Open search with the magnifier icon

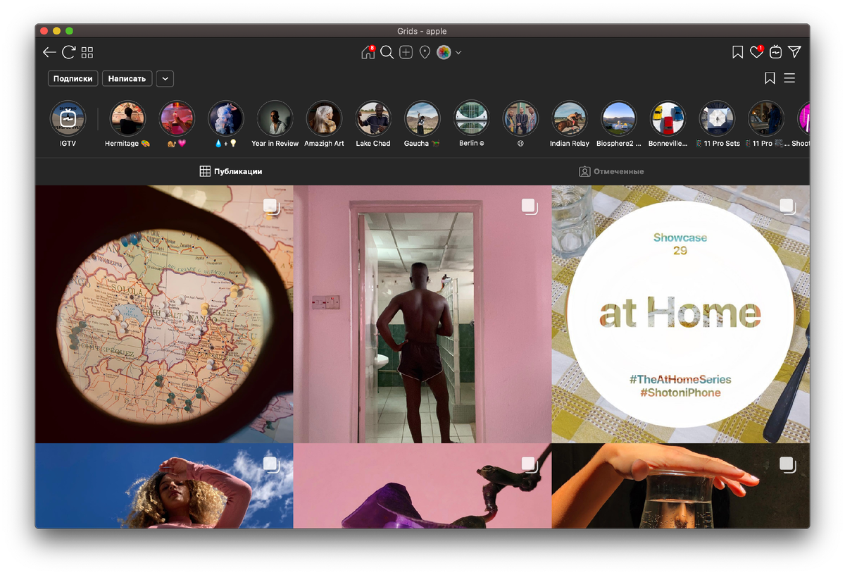pyautogui.click(x=387, y=52)
